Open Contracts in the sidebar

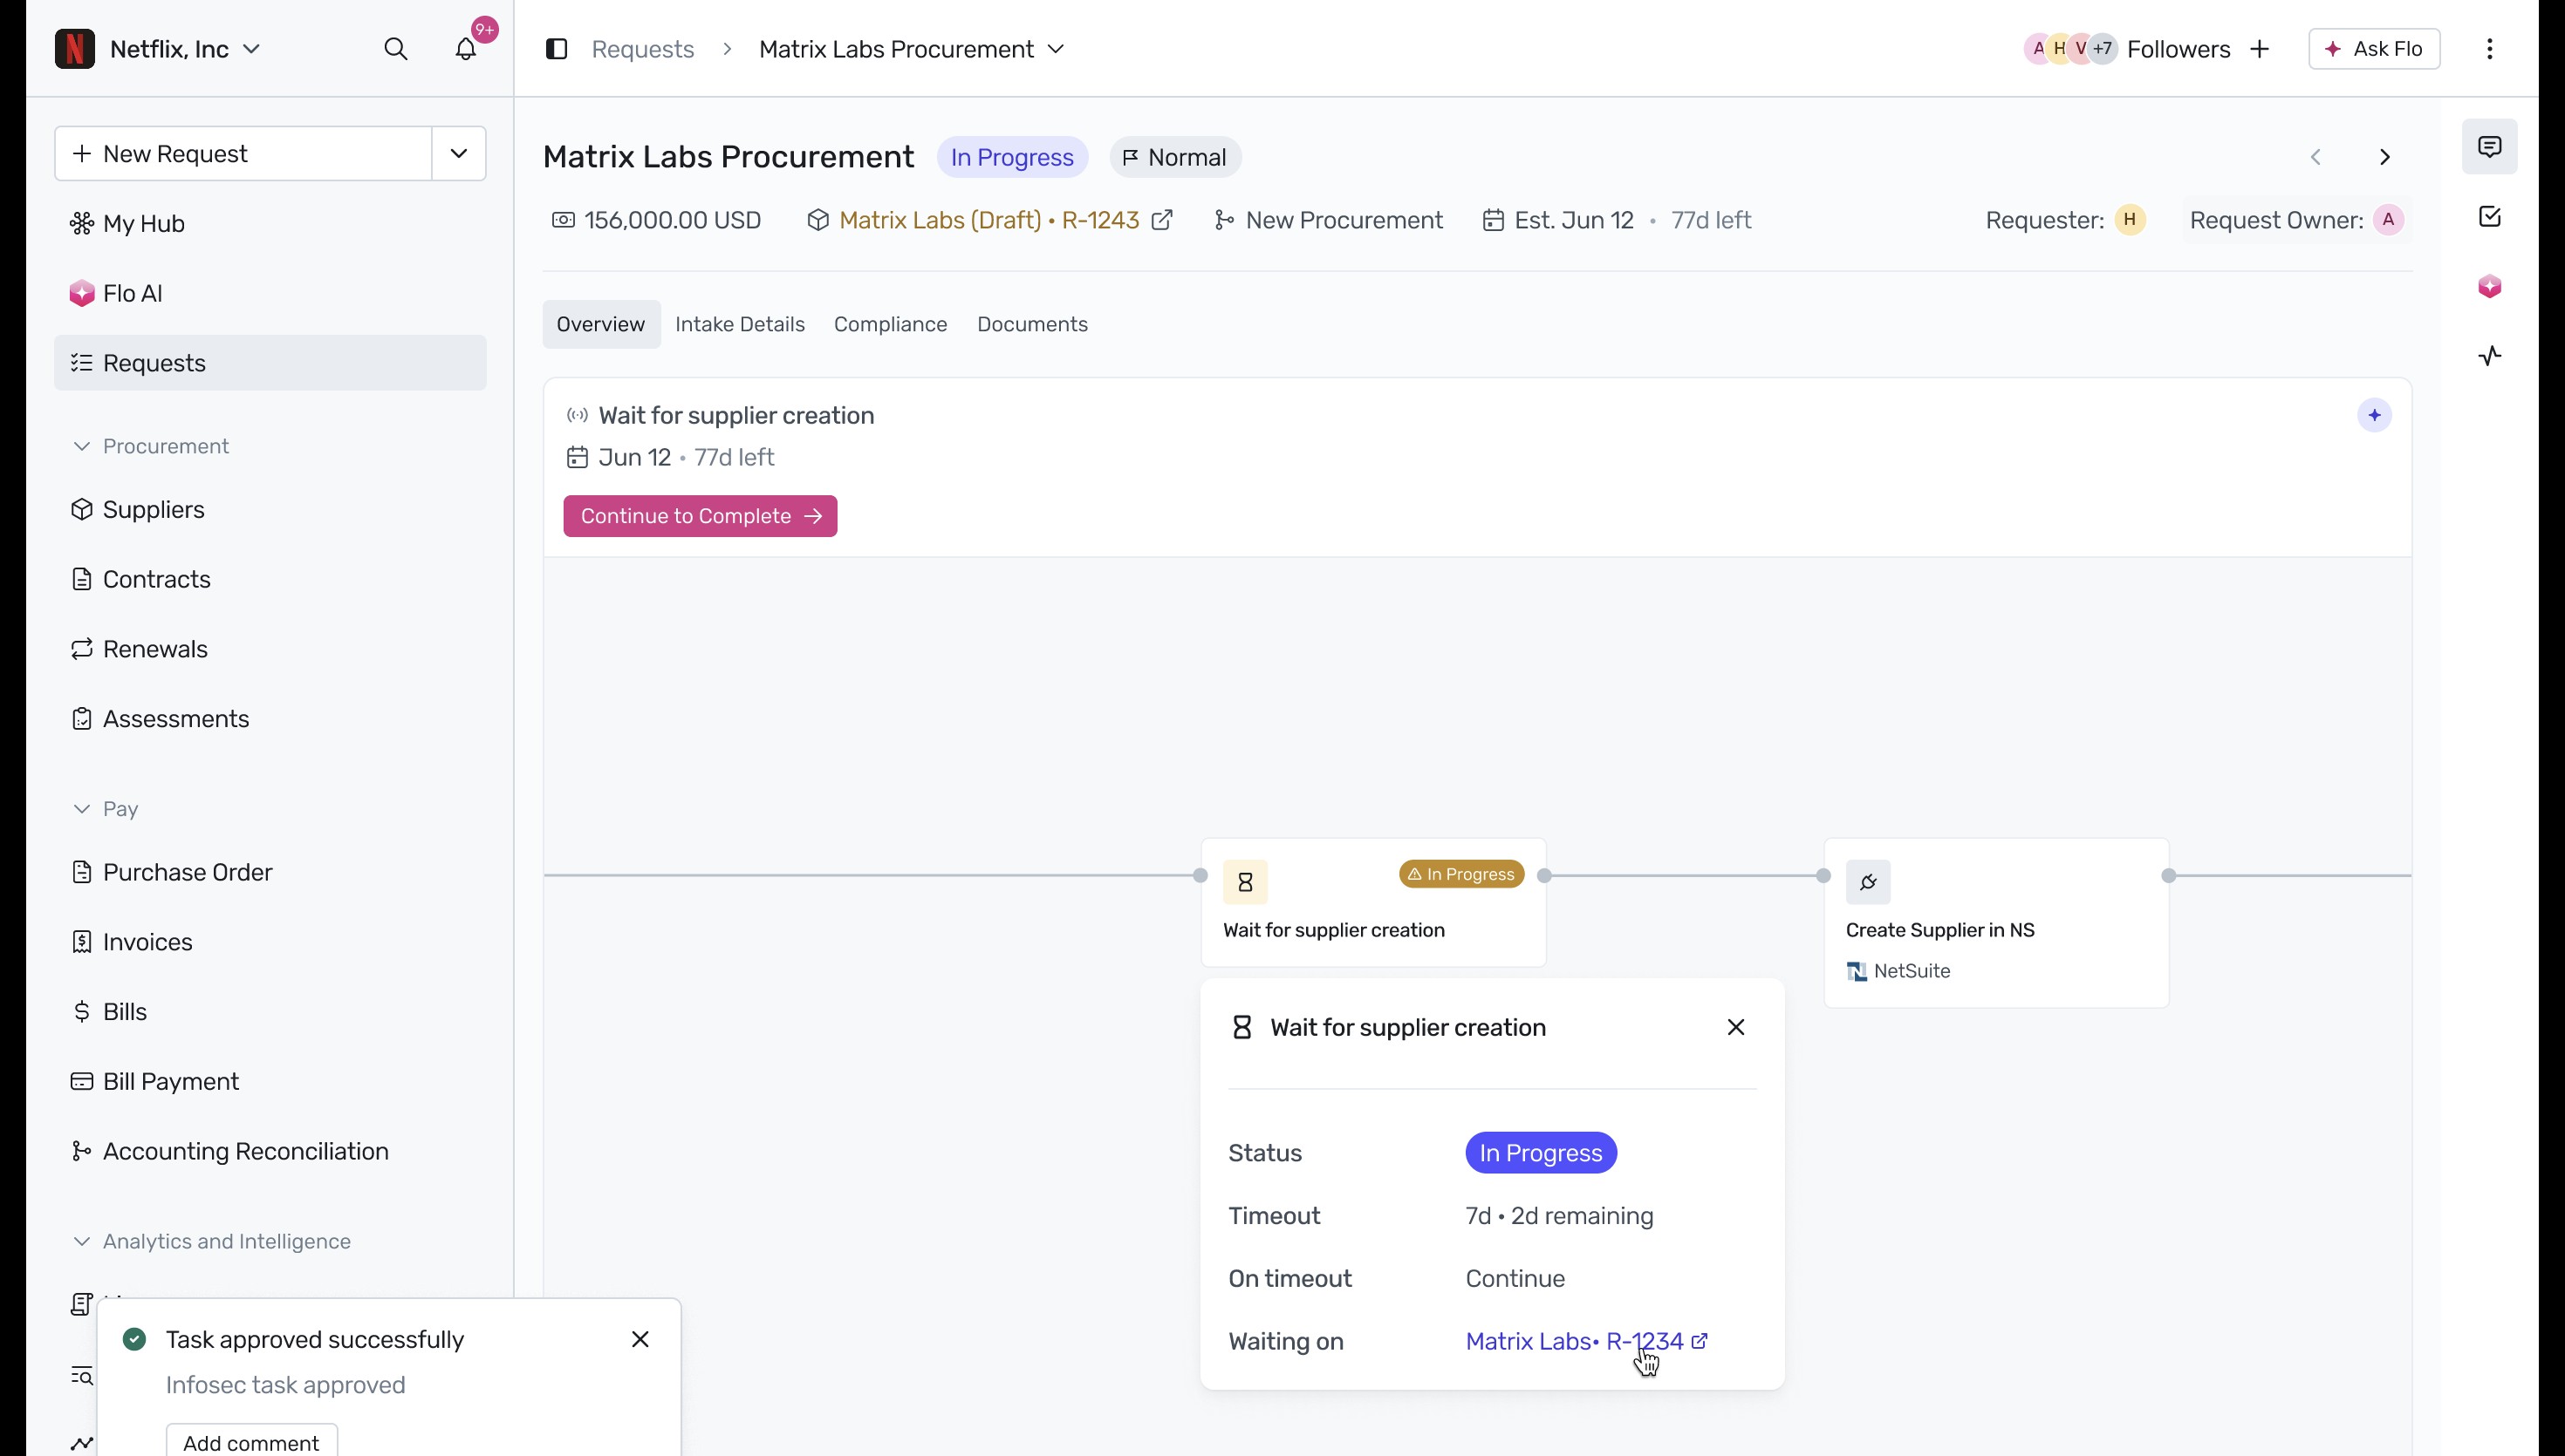[x=270, y=579]
